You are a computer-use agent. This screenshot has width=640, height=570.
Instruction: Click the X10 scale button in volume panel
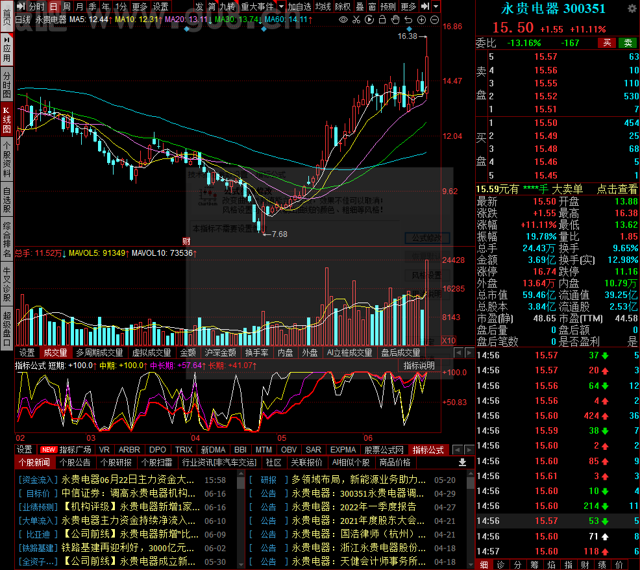click(449, 341)
